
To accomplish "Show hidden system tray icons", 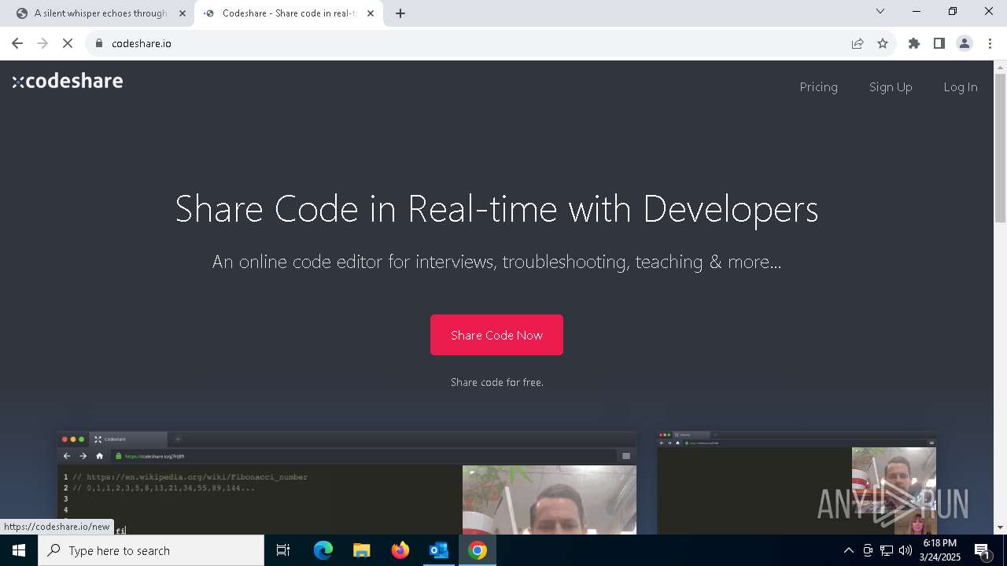I will [x=848, y=550].
